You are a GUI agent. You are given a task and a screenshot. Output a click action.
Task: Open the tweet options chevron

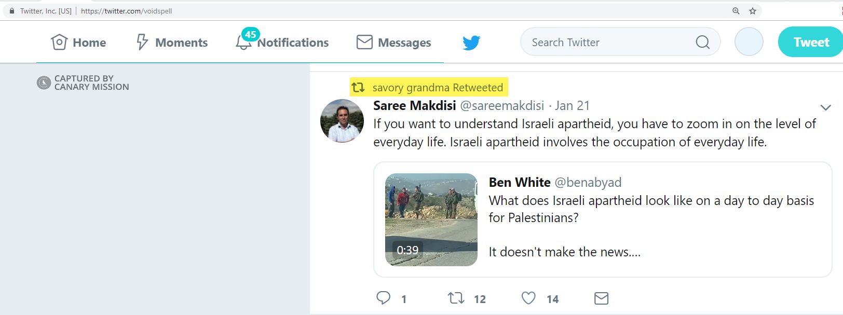825,107
